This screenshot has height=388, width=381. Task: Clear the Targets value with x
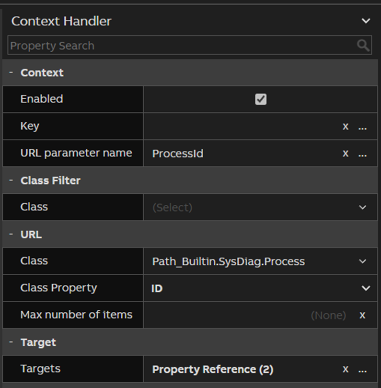(345, 369)
